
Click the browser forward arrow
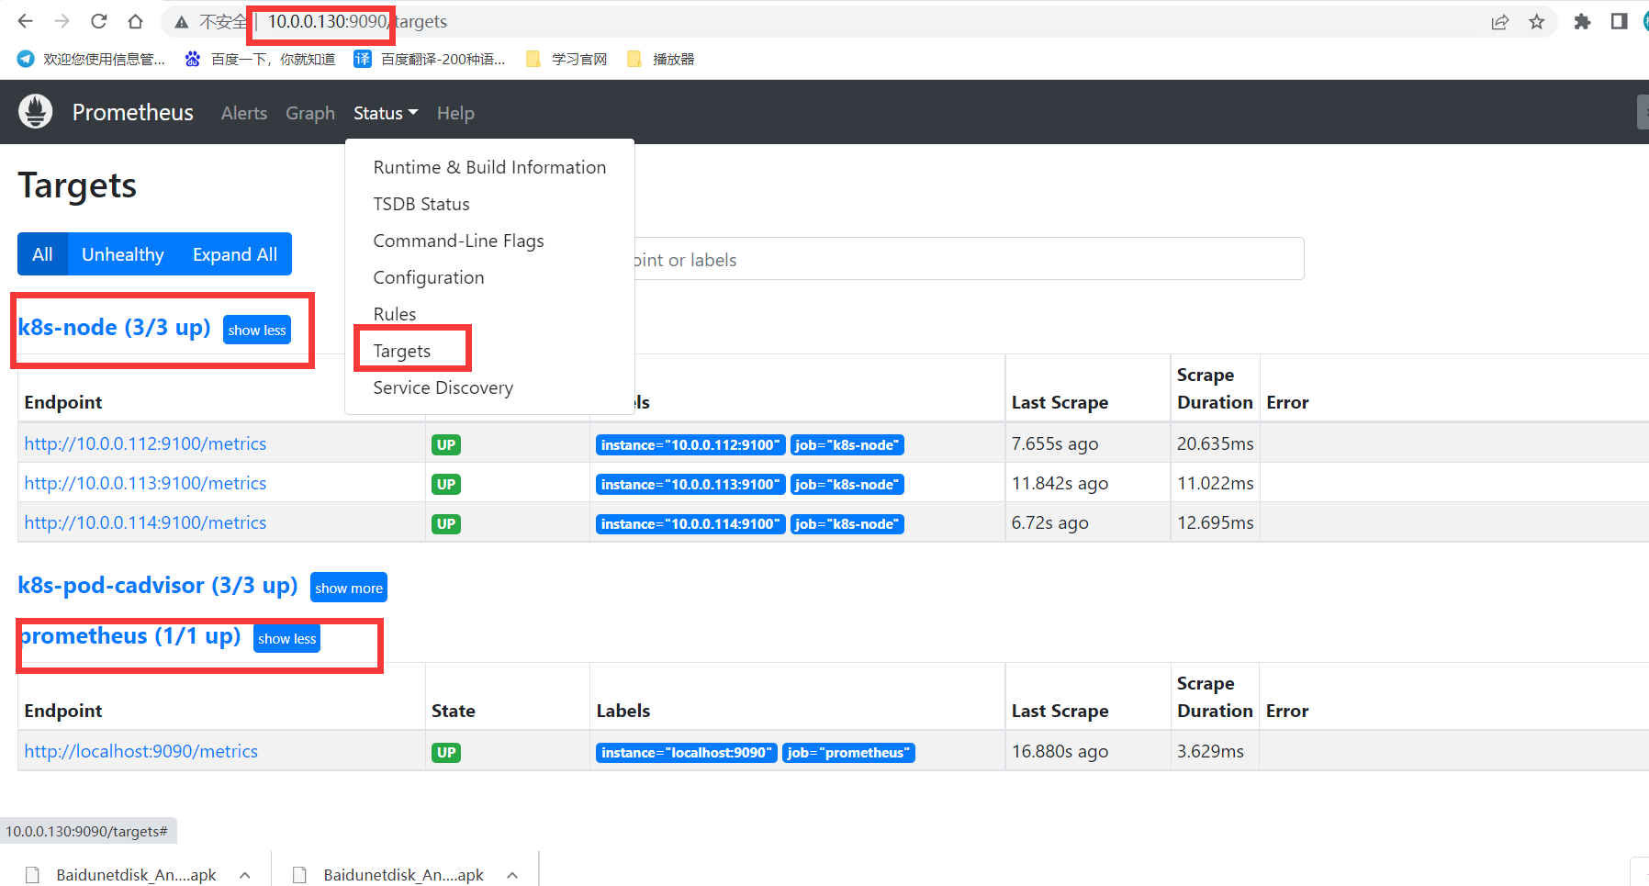62,21
